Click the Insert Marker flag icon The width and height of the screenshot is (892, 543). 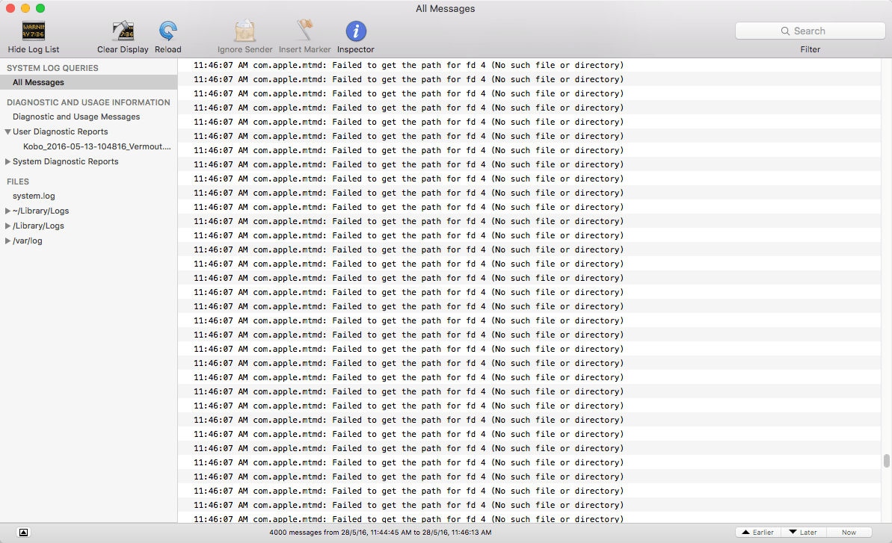coord(305,31)
